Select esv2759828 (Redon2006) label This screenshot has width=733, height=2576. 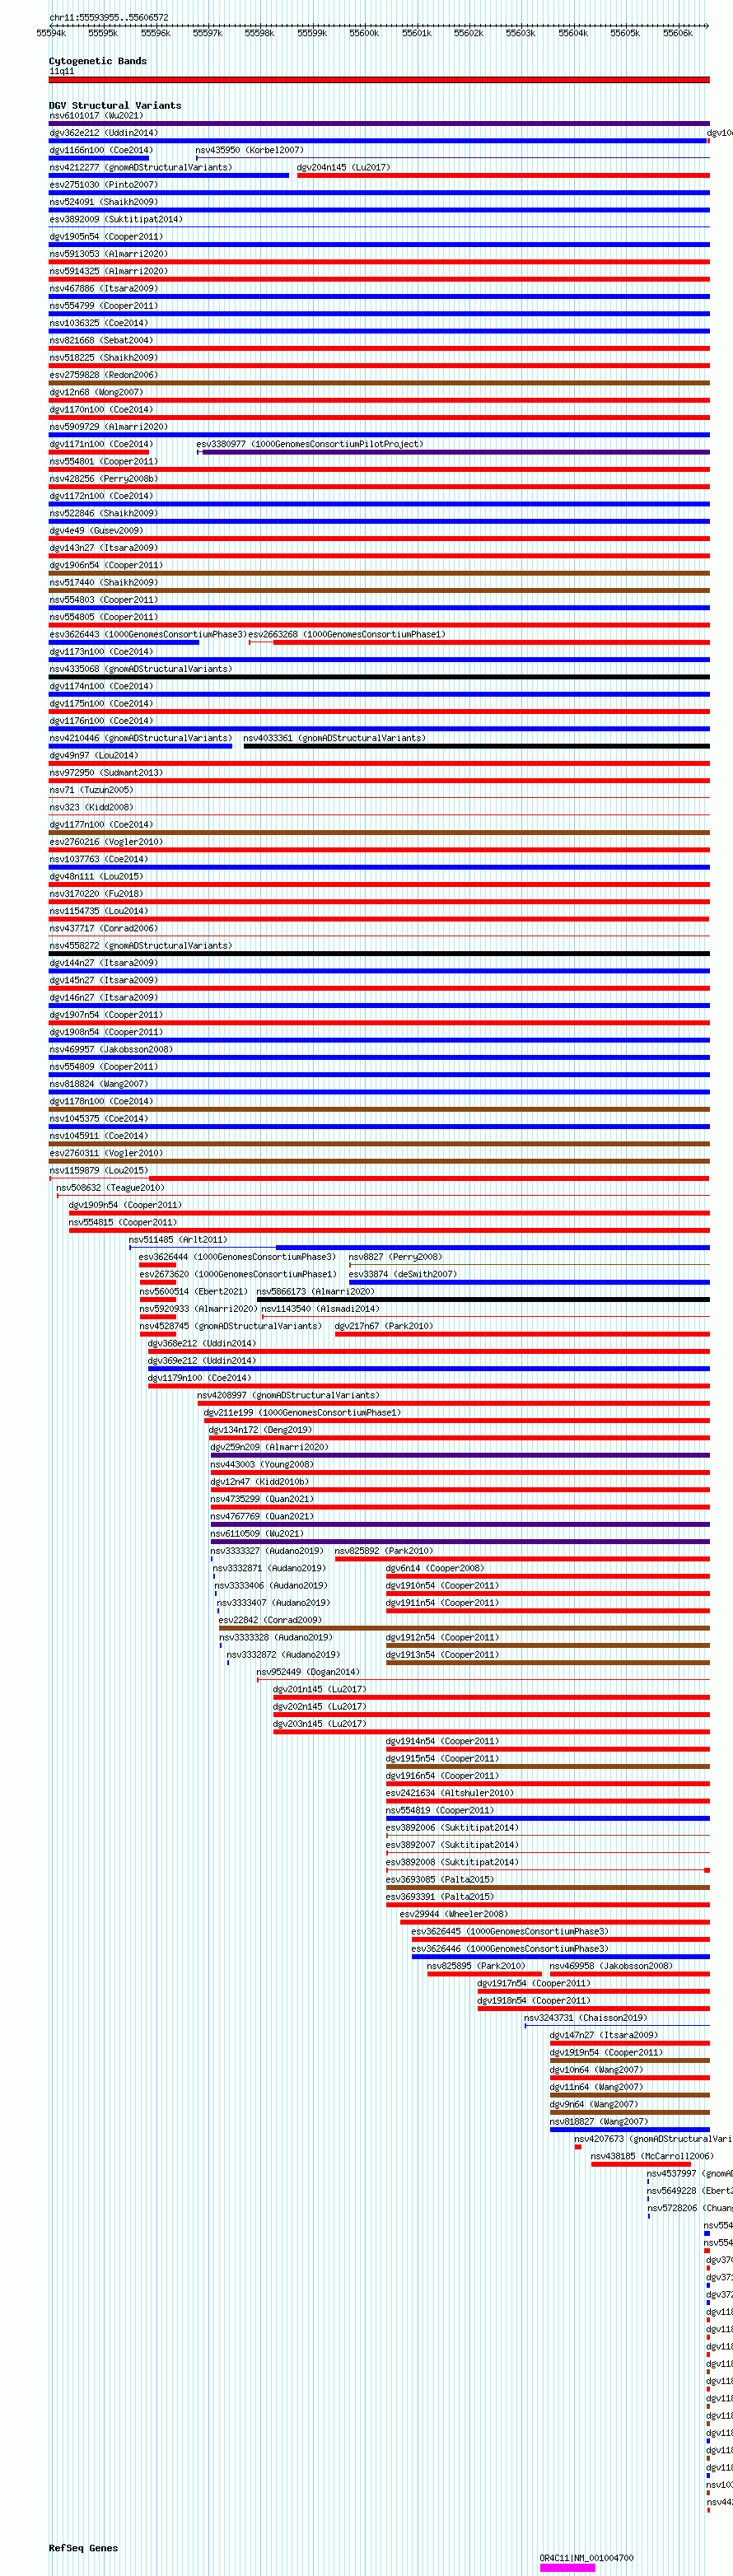coord(103,375)
